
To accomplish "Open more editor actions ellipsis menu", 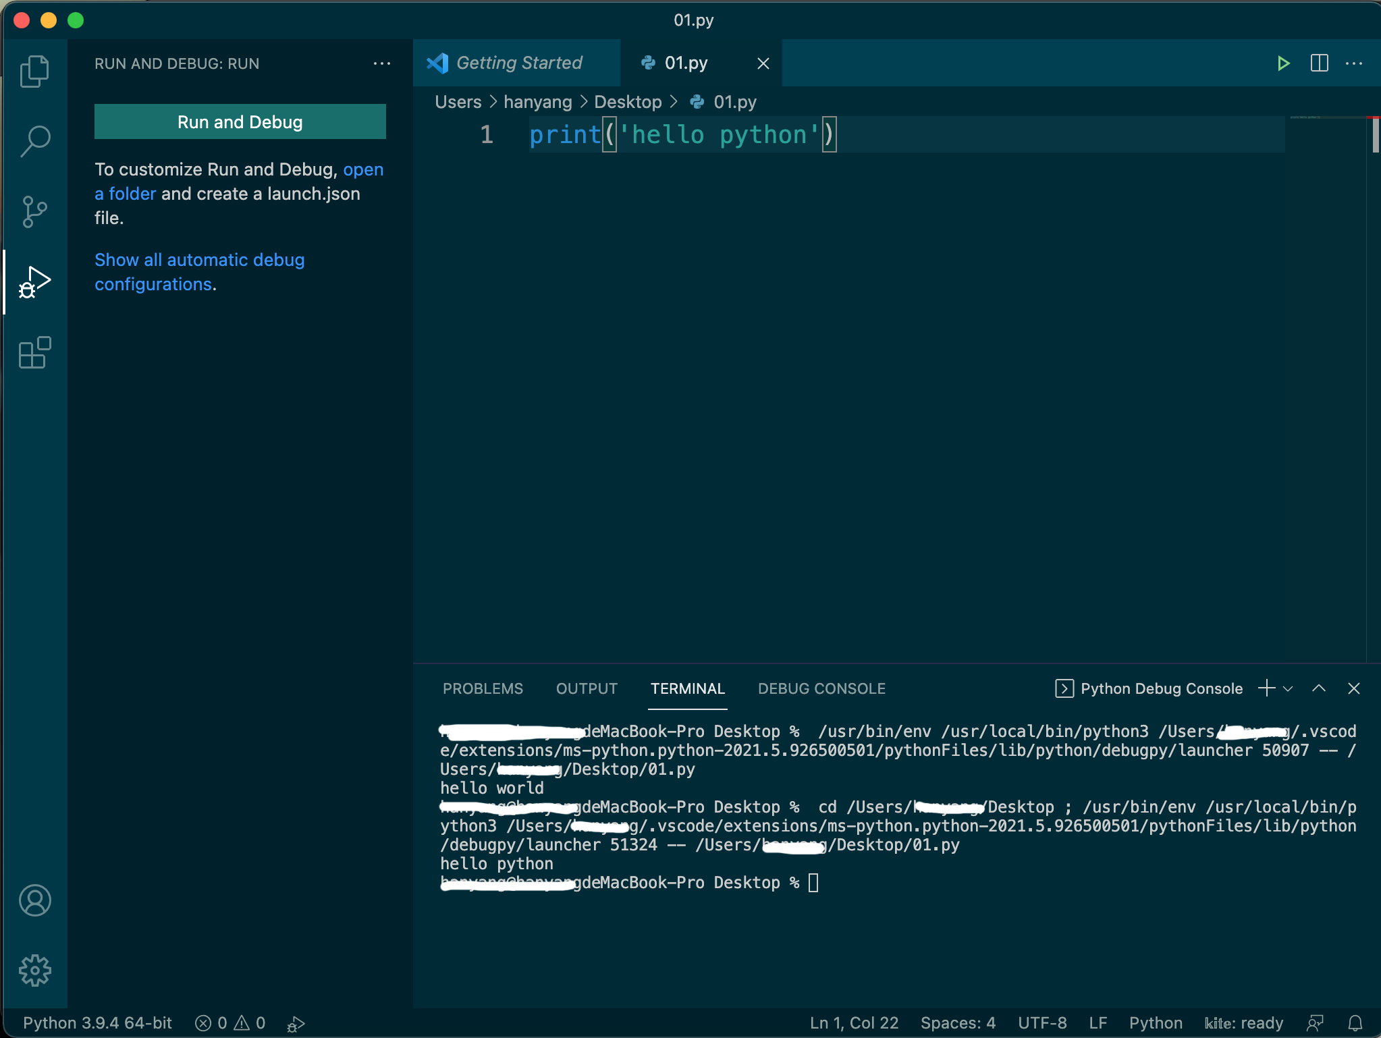I will pyautogui.click(x=1355, y=63).
